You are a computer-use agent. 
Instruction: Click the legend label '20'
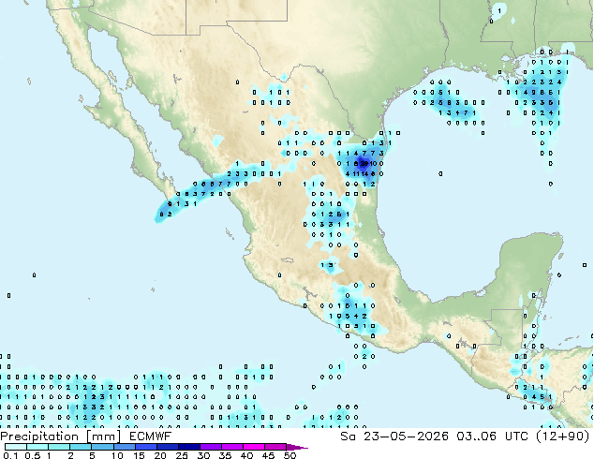160,455
